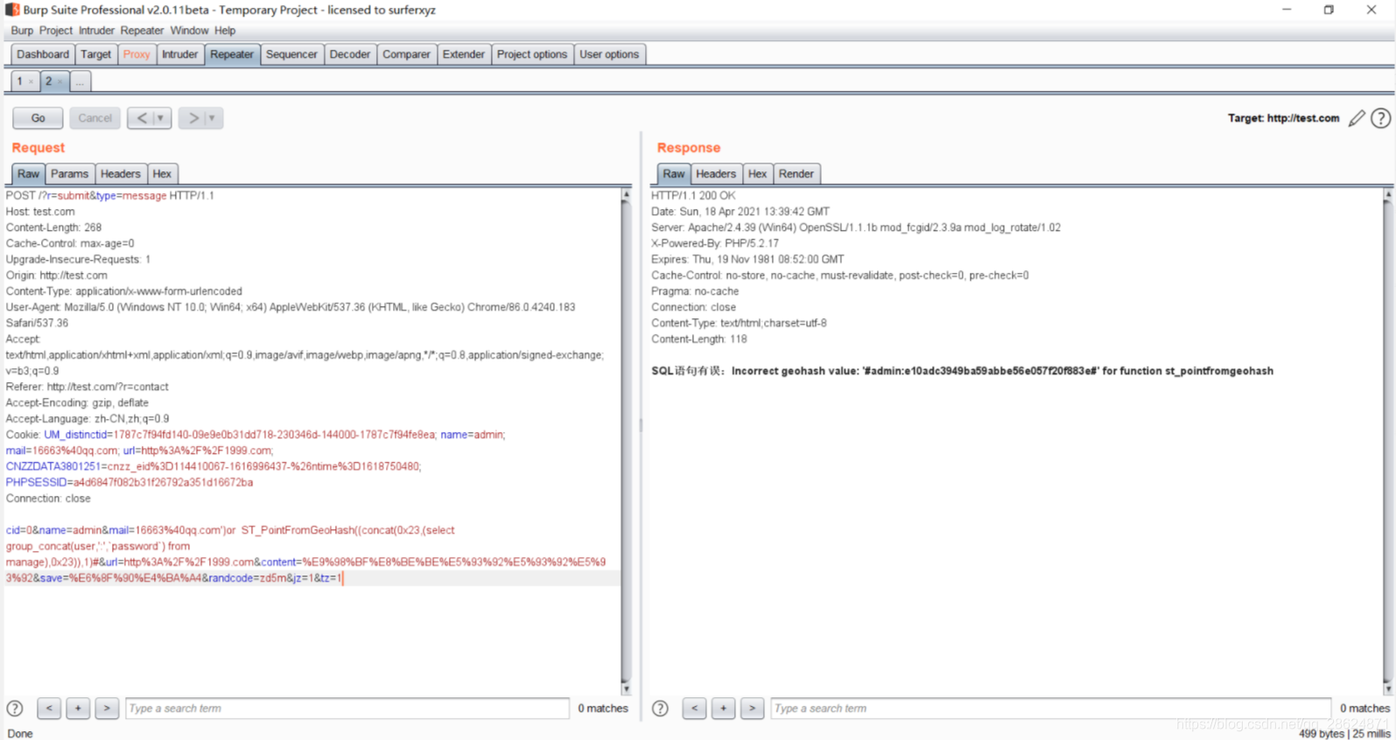
Task: Click the POST request line in request
Action: (109, 196)
